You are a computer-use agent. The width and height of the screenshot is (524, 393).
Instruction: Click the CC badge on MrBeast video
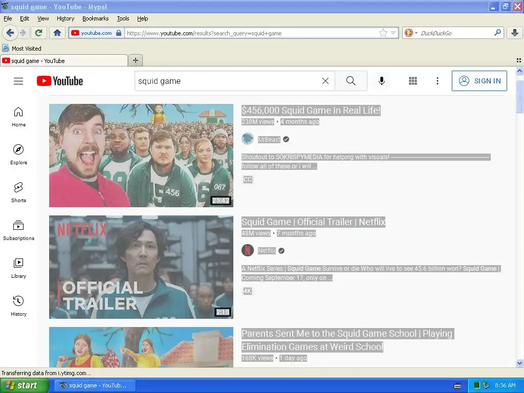tap(248, 180)
